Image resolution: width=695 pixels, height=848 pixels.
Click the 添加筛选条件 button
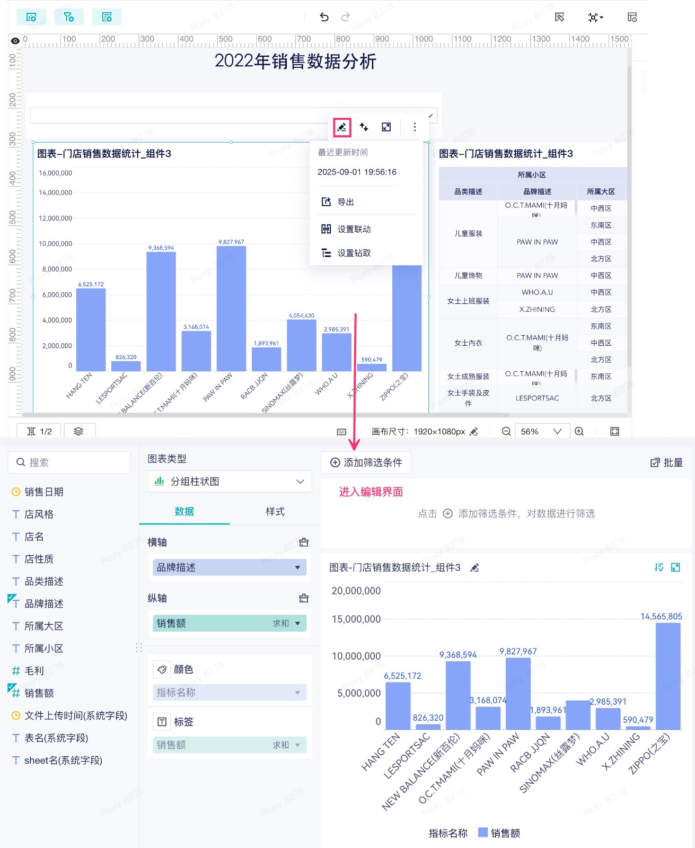(x=366, y=462)
